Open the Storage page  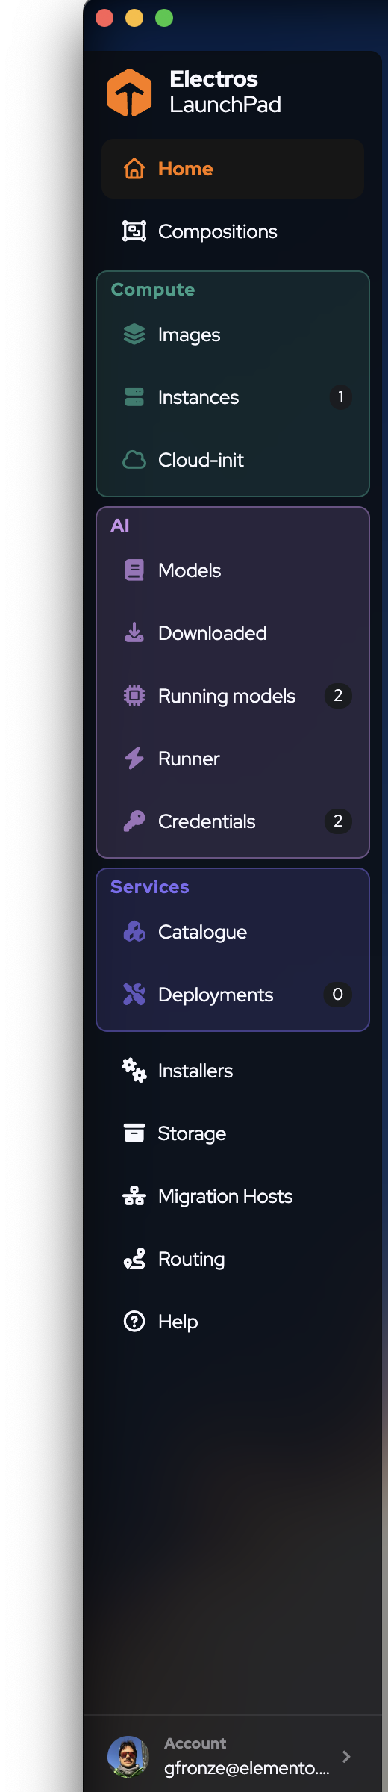tap(233, 1133)
